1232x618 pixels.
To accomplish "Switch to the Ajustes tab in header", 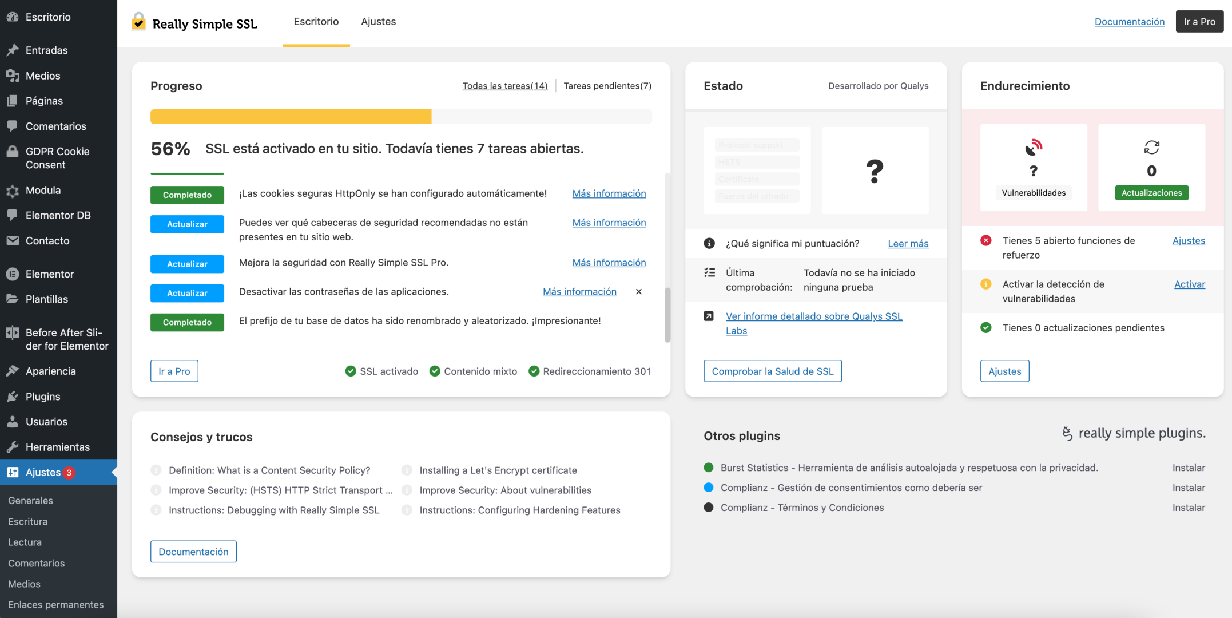I will point(379,22).
